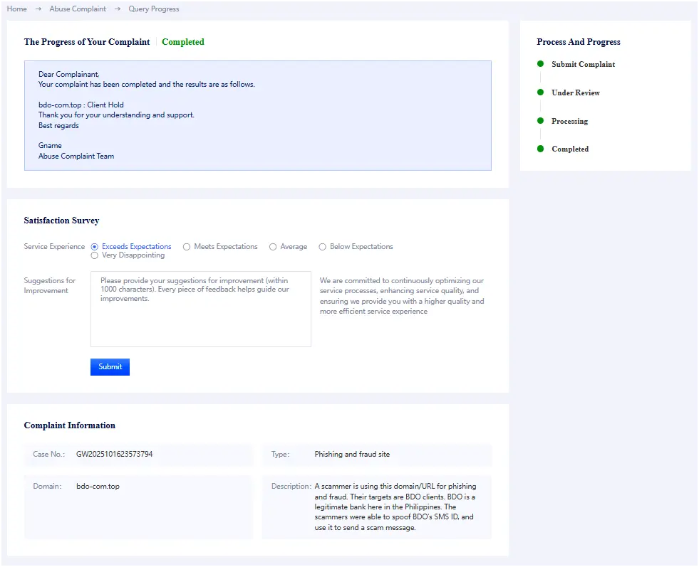
Task: Go to the Home breadcrumb
Action: tap(16, 9)
